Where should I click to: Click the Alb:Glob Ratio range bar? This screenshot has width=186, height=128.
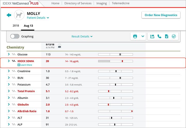coord(115,111)
